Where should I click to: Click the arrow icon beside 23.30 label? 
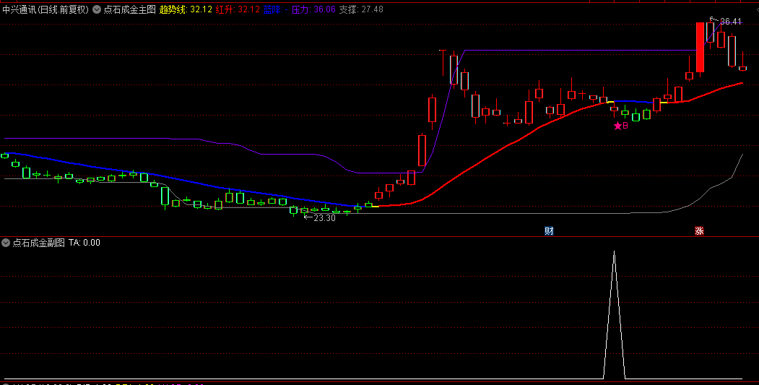pyautogui.click(x=307, y=217)
